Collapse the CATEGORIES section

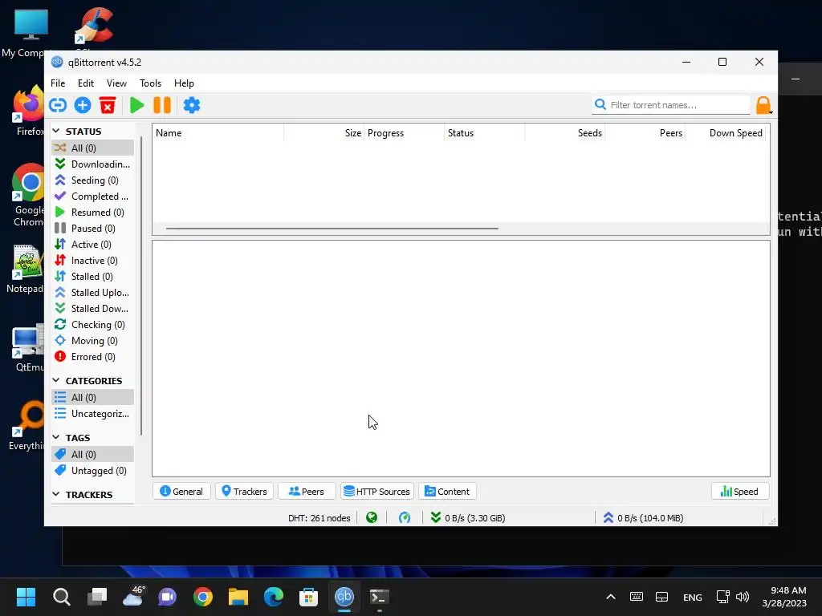56,380
